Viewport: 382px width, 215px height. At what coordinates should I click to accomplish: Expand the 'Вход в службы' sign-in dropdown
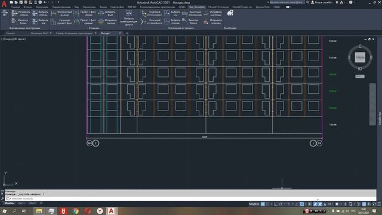pyautogui.click(x=323, y=2)
